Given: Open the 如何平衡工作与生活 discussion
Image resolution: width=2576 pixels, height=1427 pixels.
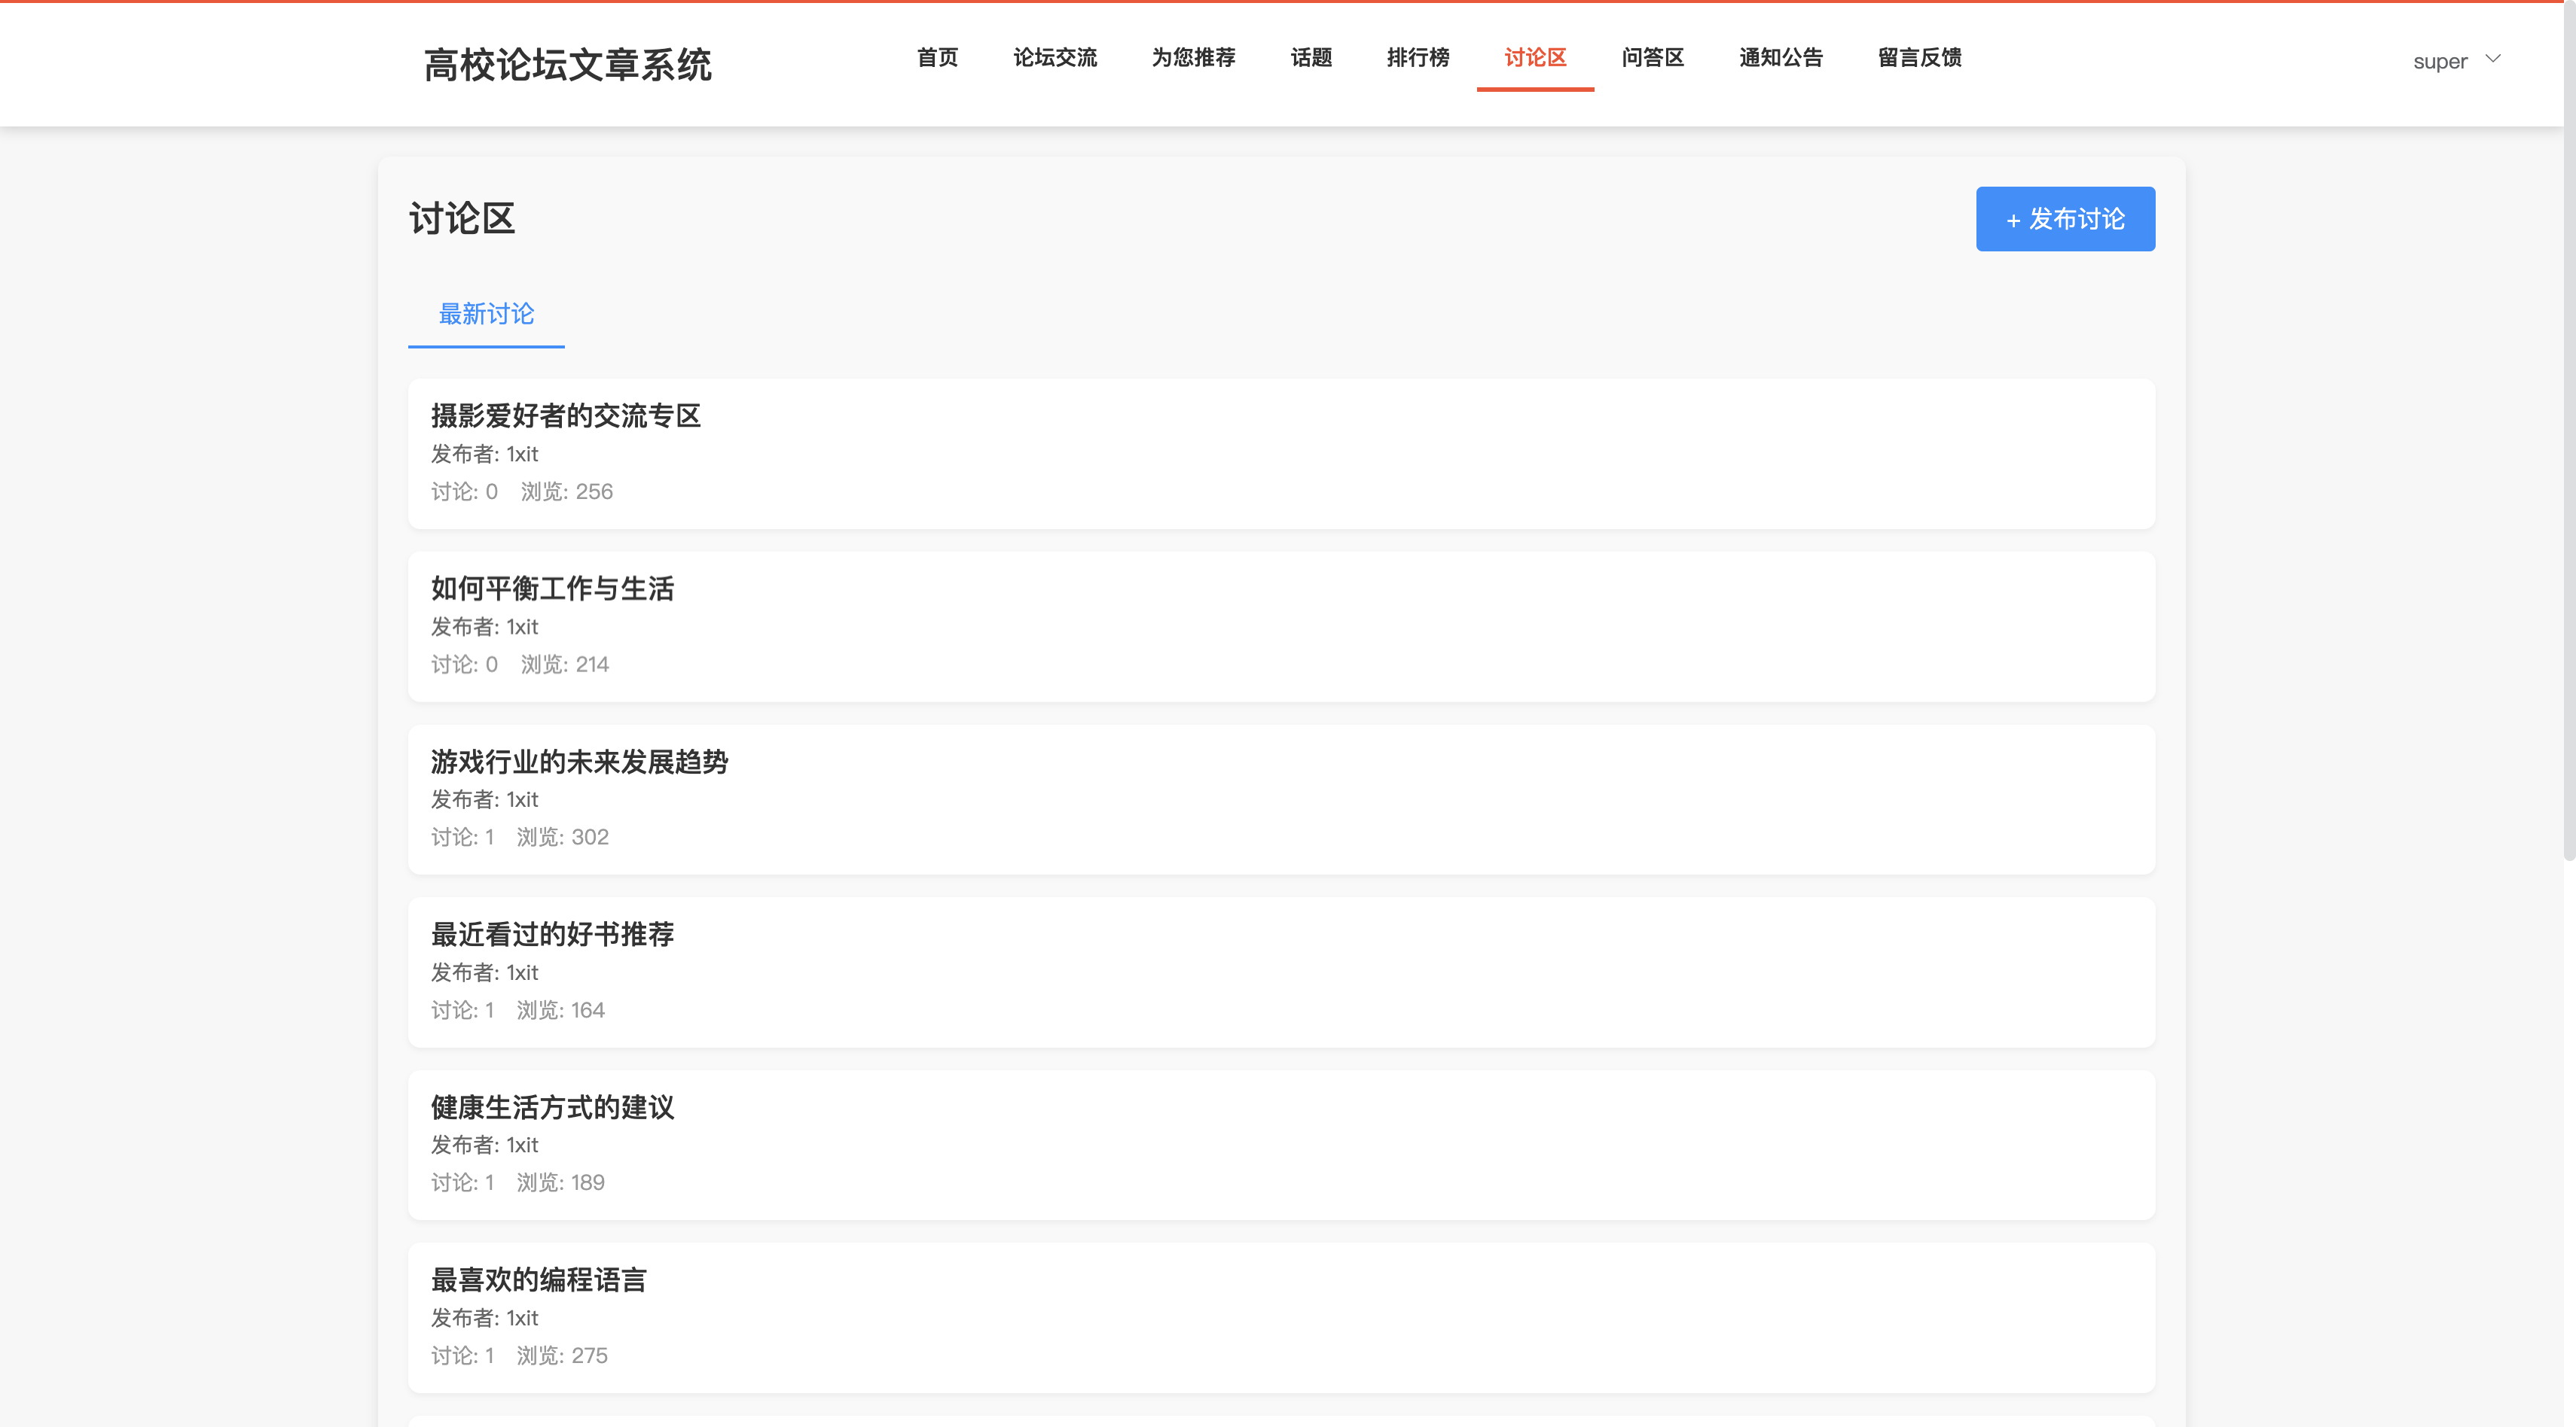Looking at the screenshot, I should coord(552,589).
